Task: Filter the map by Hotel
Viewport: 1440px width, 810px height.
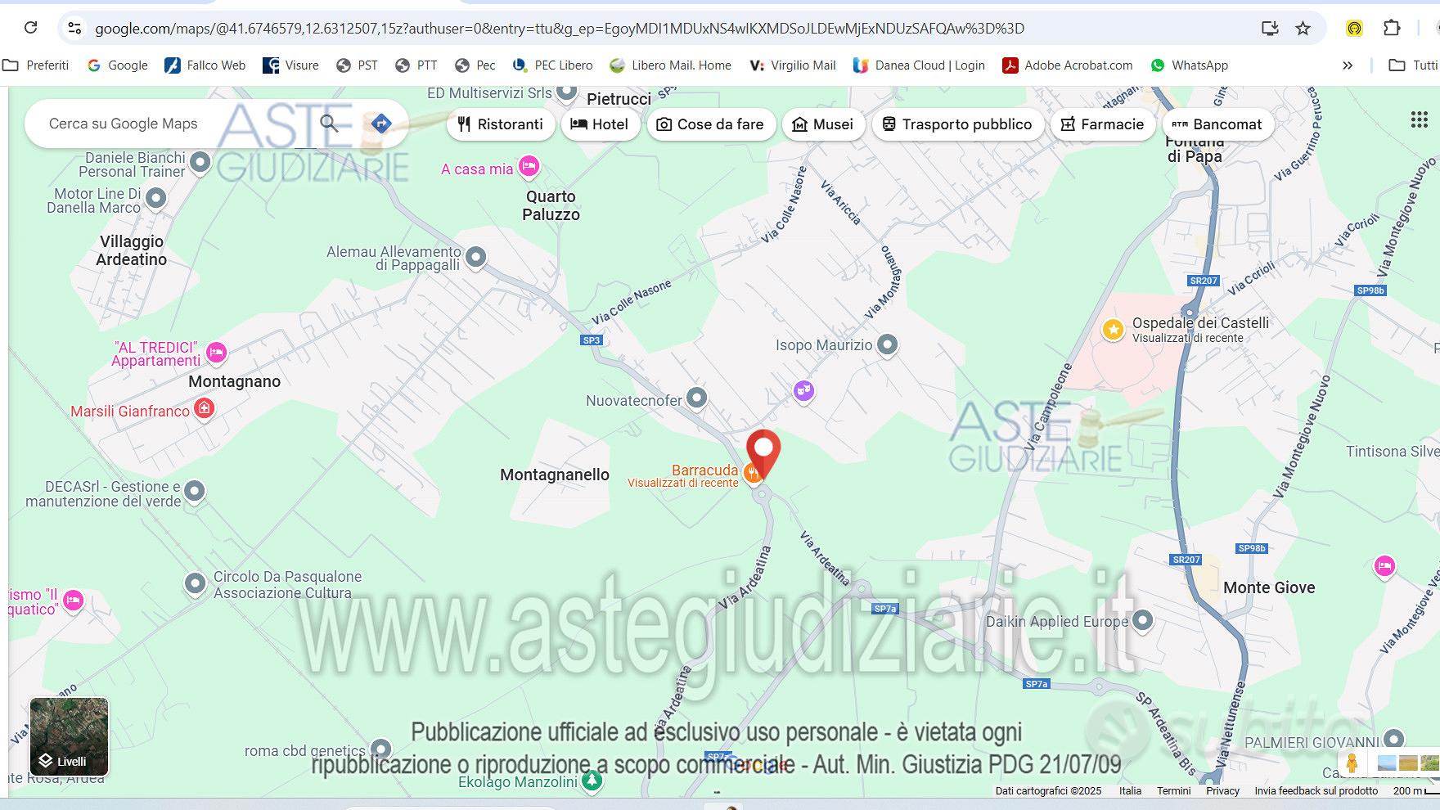Action: (600, 124)
